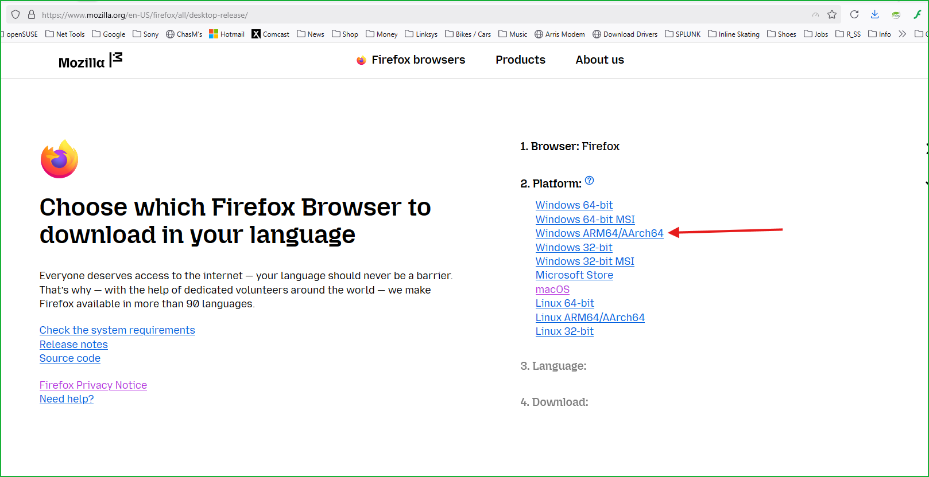Open the About us navigation menu

point(600,60)
